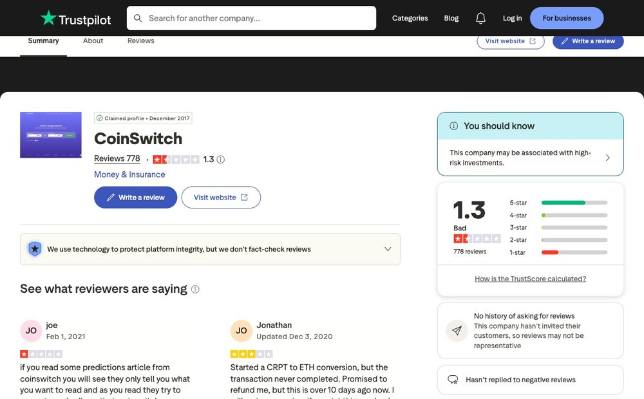The width and height of the screenshot is (644, 399).
Task: Click Jonathan's JO avatar
Action: (x=241, y=331)
